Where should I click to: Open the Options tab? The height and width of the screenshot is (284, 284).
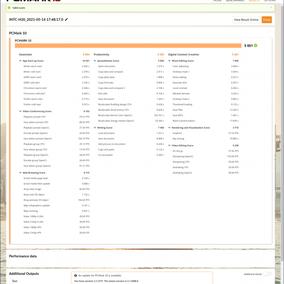pos(270,0)
